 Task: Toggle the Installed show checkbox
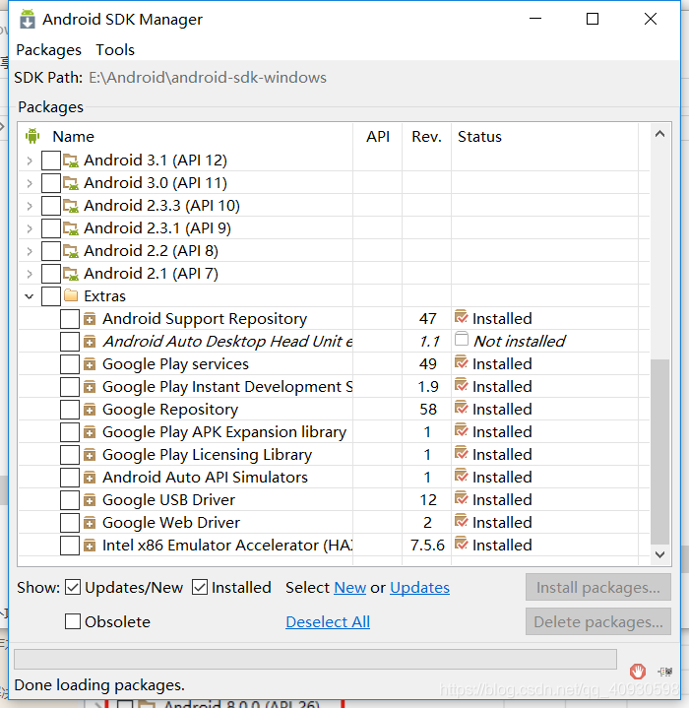pyautogui.click(x=200, y=588)
